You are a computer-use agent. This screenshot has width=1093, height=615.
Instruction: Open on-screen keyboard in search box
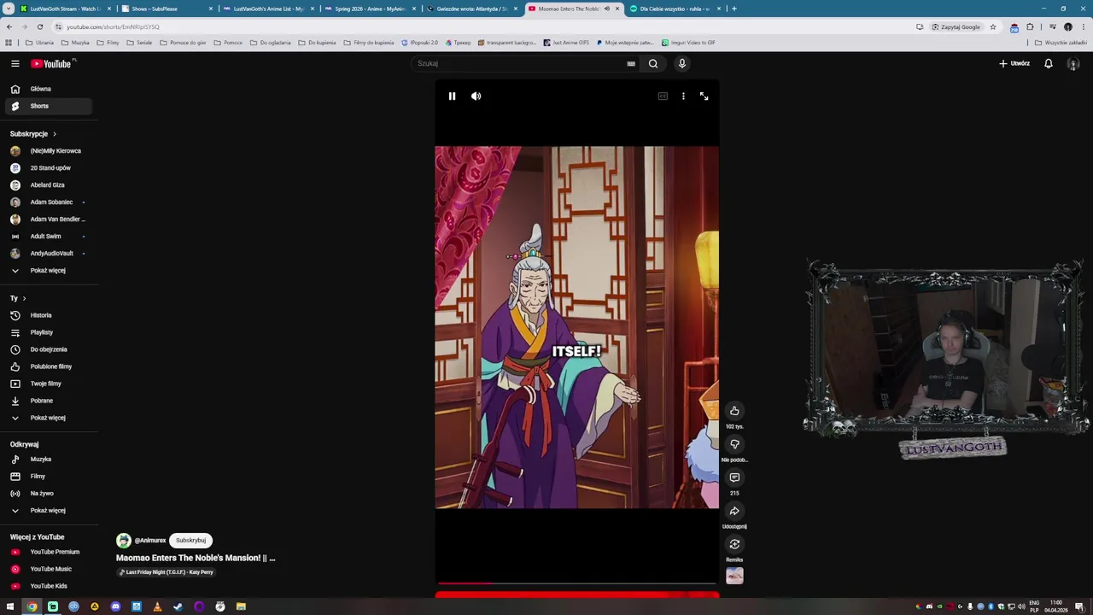631,63
